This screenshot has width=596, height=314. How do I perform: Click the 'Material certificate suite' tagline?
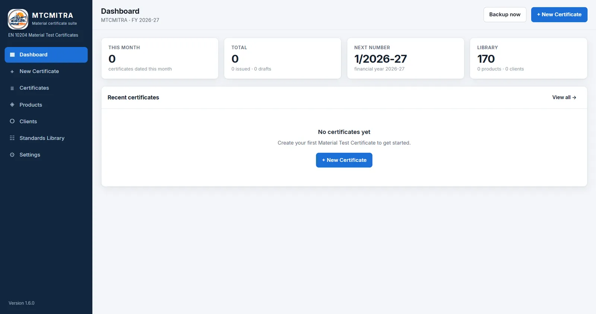[x=54, y=23]
